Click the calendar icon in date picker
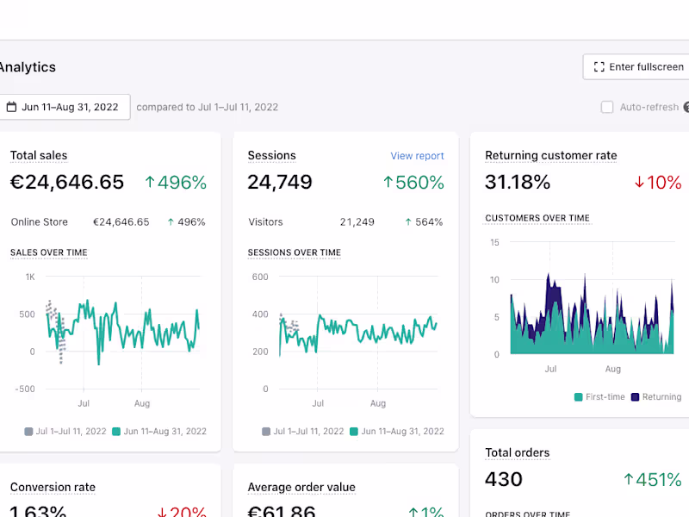This screenshot has height=517, width=689. (x=11, y=108)
